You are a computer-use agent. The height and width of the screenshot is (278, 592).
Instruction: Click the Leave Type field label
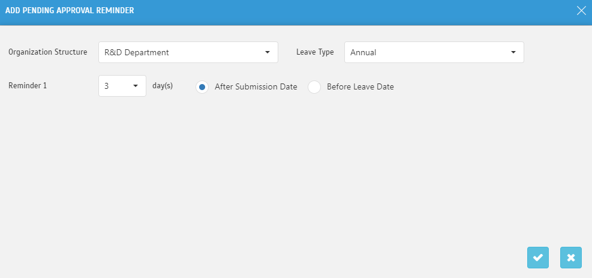pos(315,52)
